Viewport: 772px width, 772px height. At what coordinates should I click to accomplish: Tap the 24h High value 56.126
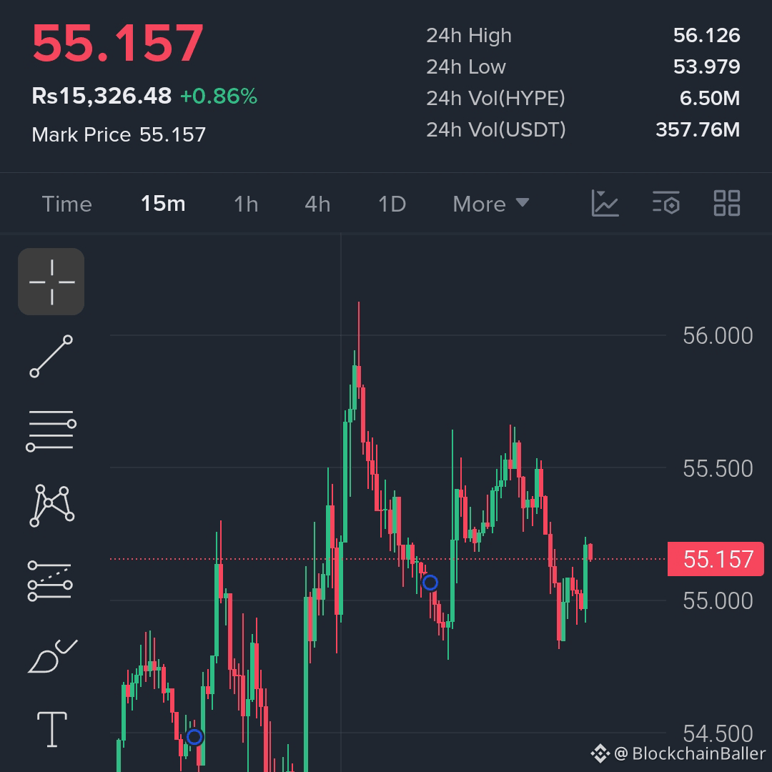click(706, 36)
